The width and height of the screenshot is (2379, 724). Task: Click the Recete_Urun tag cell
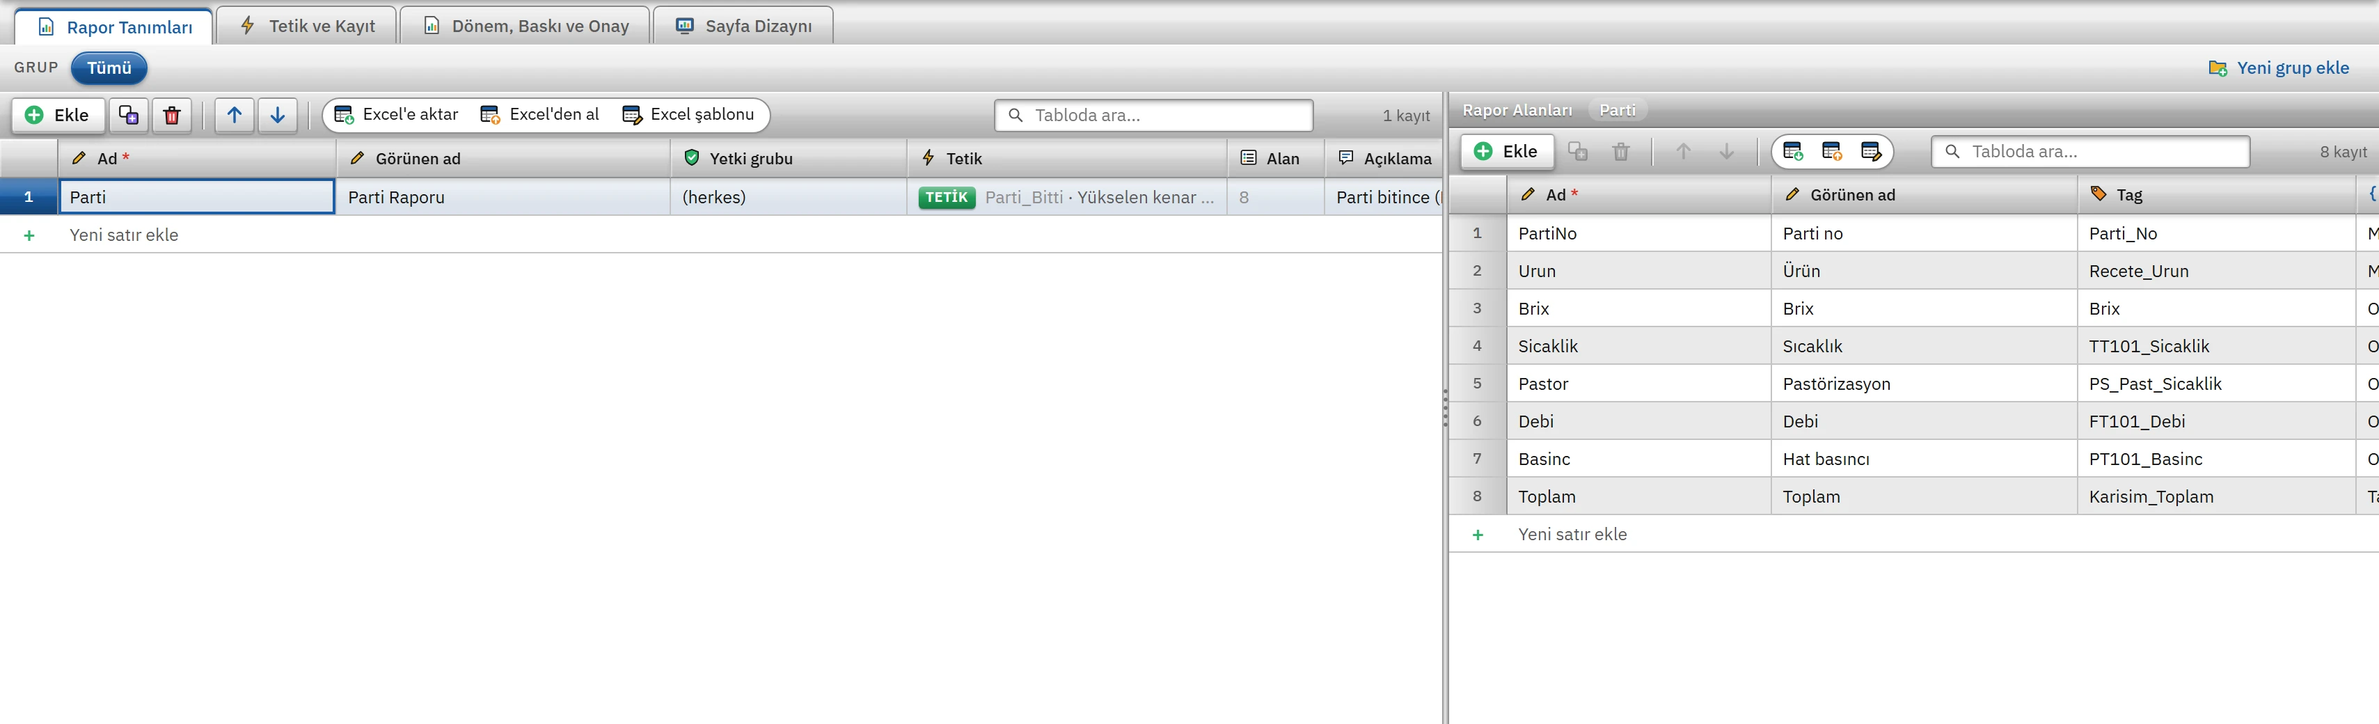[x=2215, y=271]
